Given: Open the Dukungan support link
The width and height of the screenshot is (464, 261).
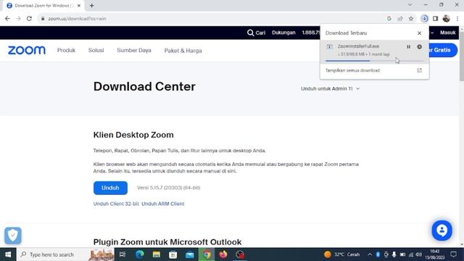Looking at the screenshot, I should (283, 33).
